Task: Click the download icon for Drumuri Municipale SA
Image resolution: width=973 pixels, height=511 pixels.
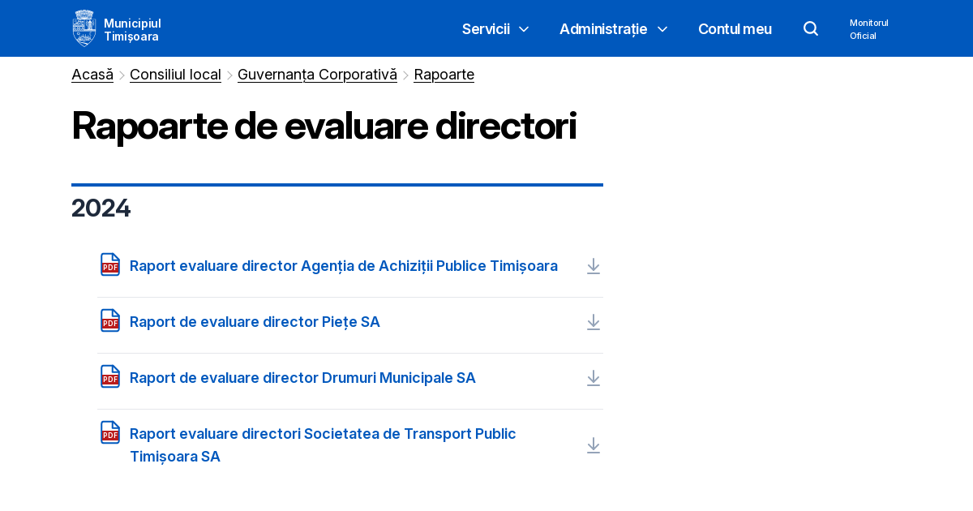Action: point(594,378)
